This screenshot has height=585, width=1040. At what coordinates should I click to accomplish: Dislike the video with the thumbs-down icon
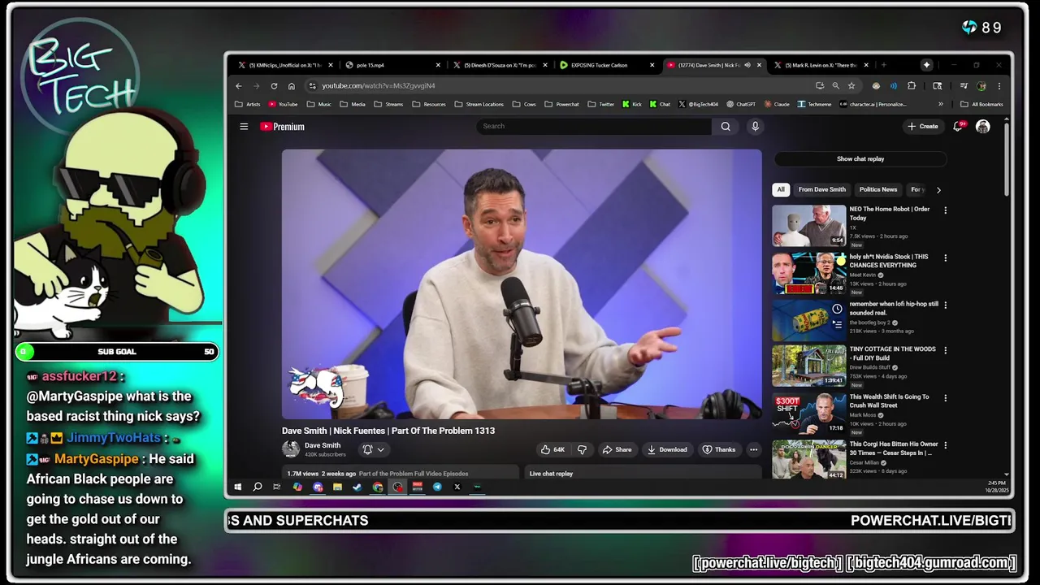coord(582,449)
